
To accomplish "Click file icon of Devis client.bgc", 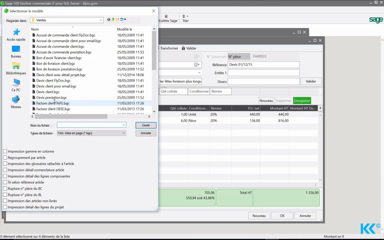I will [x=34, y=92].
